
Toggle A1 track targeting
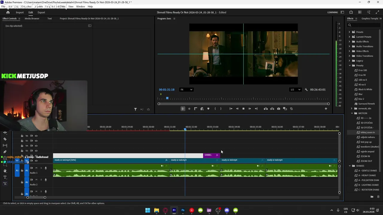pos(26,171)
